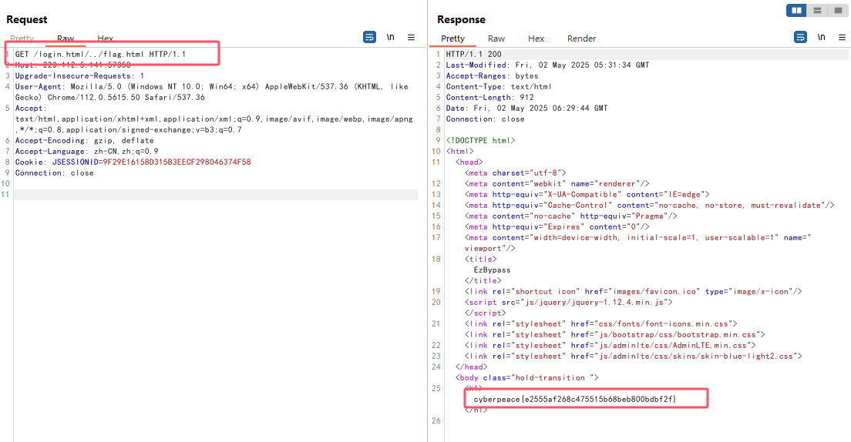851x442 pixels.
Task: Click the GET /login.html/../flag.html request line
Action: [x=100, y=54]
